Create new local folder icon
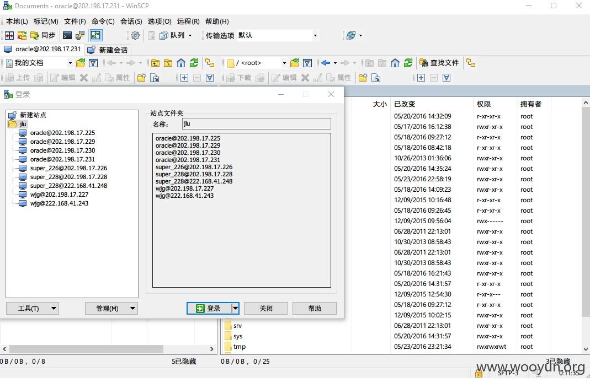 [x=141, y=78]
